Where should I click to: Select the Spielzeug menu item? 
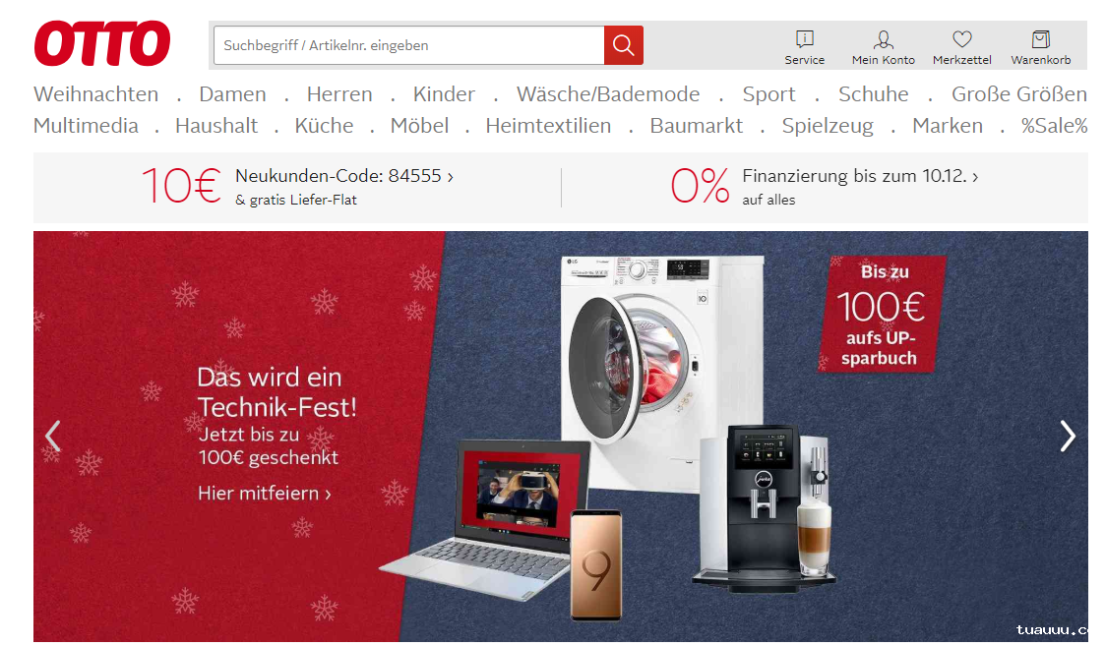828,126
